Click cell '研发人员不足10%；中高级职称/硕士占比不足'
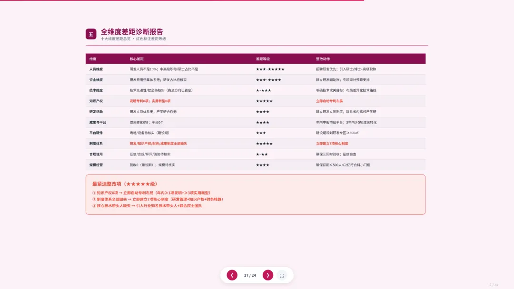Image resolution: width=514 pixels, height=289 pixels. click(x=164, y=69)
